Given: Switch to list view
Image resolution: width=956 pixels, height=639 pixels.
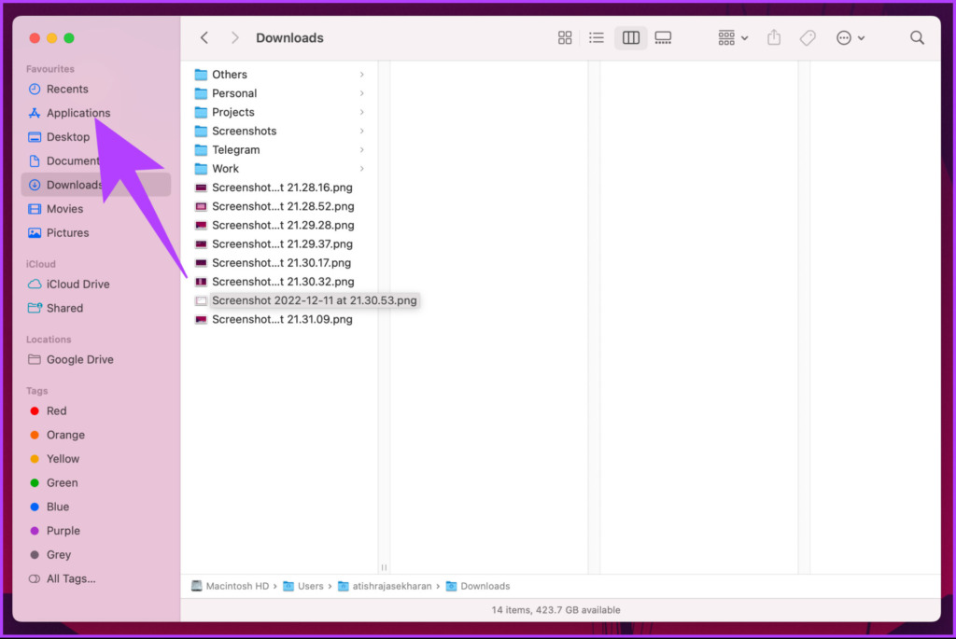Looking at the screenshot, I should 597,37.
